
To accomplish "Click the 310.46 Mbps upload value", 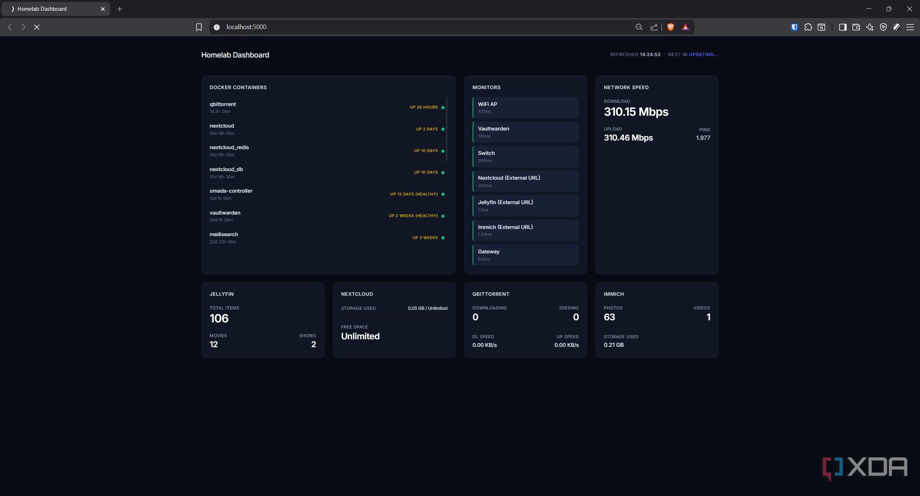I will click(x=628, y=138).
